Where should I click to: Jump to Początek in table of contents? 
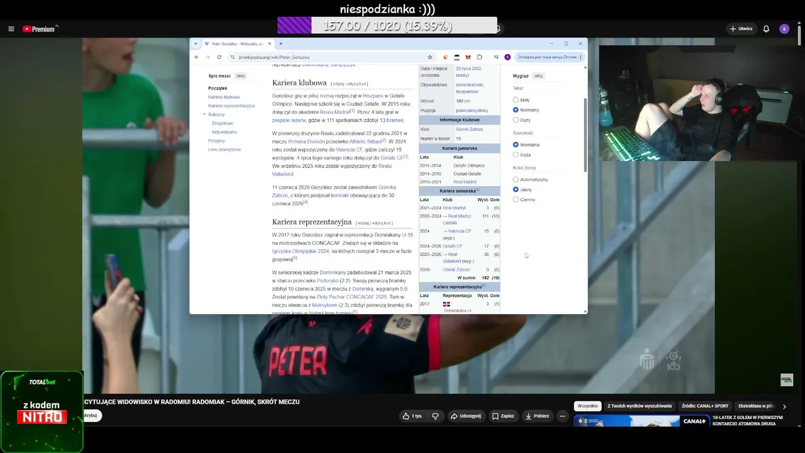[218, 88]
